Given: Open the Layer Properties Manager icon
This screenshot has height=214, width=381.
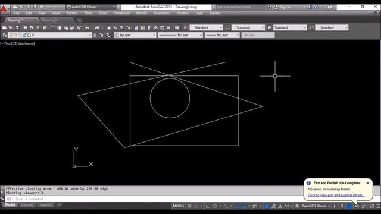Looking at the screenshot, I should click(4, 35).
